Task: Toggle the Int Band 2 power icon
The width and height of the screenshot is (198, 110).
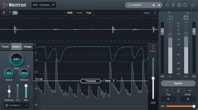Action: coord(7,105)
